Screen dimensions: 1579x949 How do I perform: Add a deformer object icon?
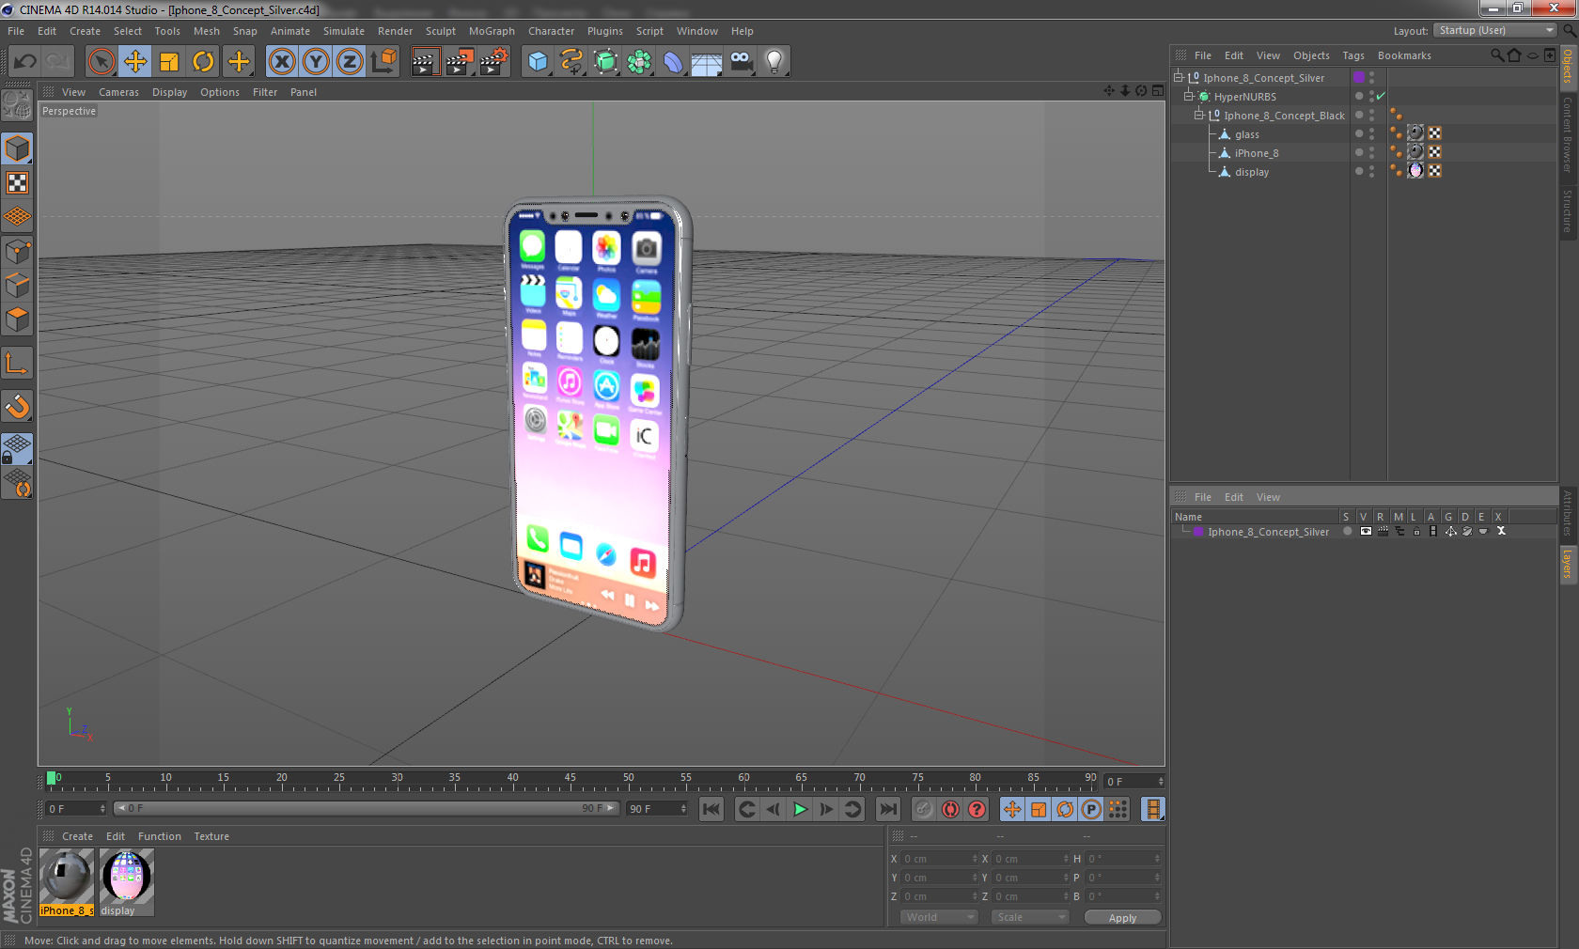[673, 62]
